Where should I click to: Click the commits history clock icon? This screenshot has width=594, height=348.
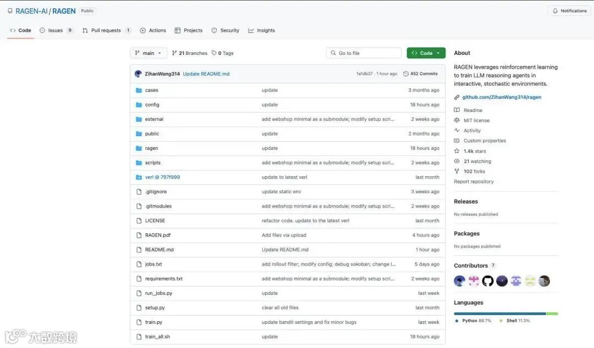click(x=406, y=74)
